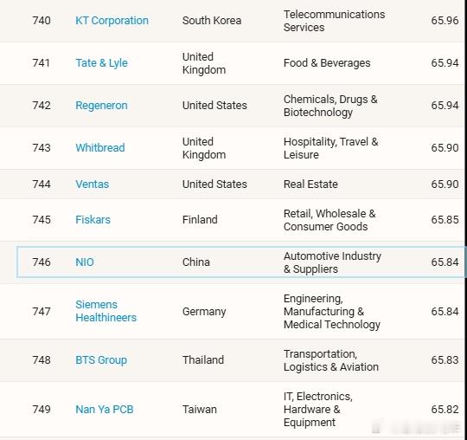This screenshot has height=440, width=467.
Task: Click the Automotive Industry & Suppliers cell
Action: click(332, 262)
